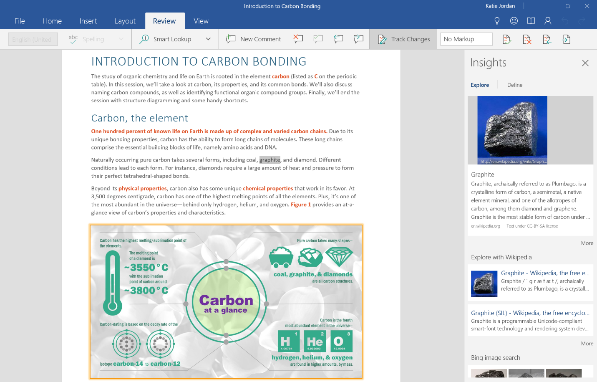Run the Spelling checker
The width and height of the screenshot is (597, 382).
coord(89,39)
